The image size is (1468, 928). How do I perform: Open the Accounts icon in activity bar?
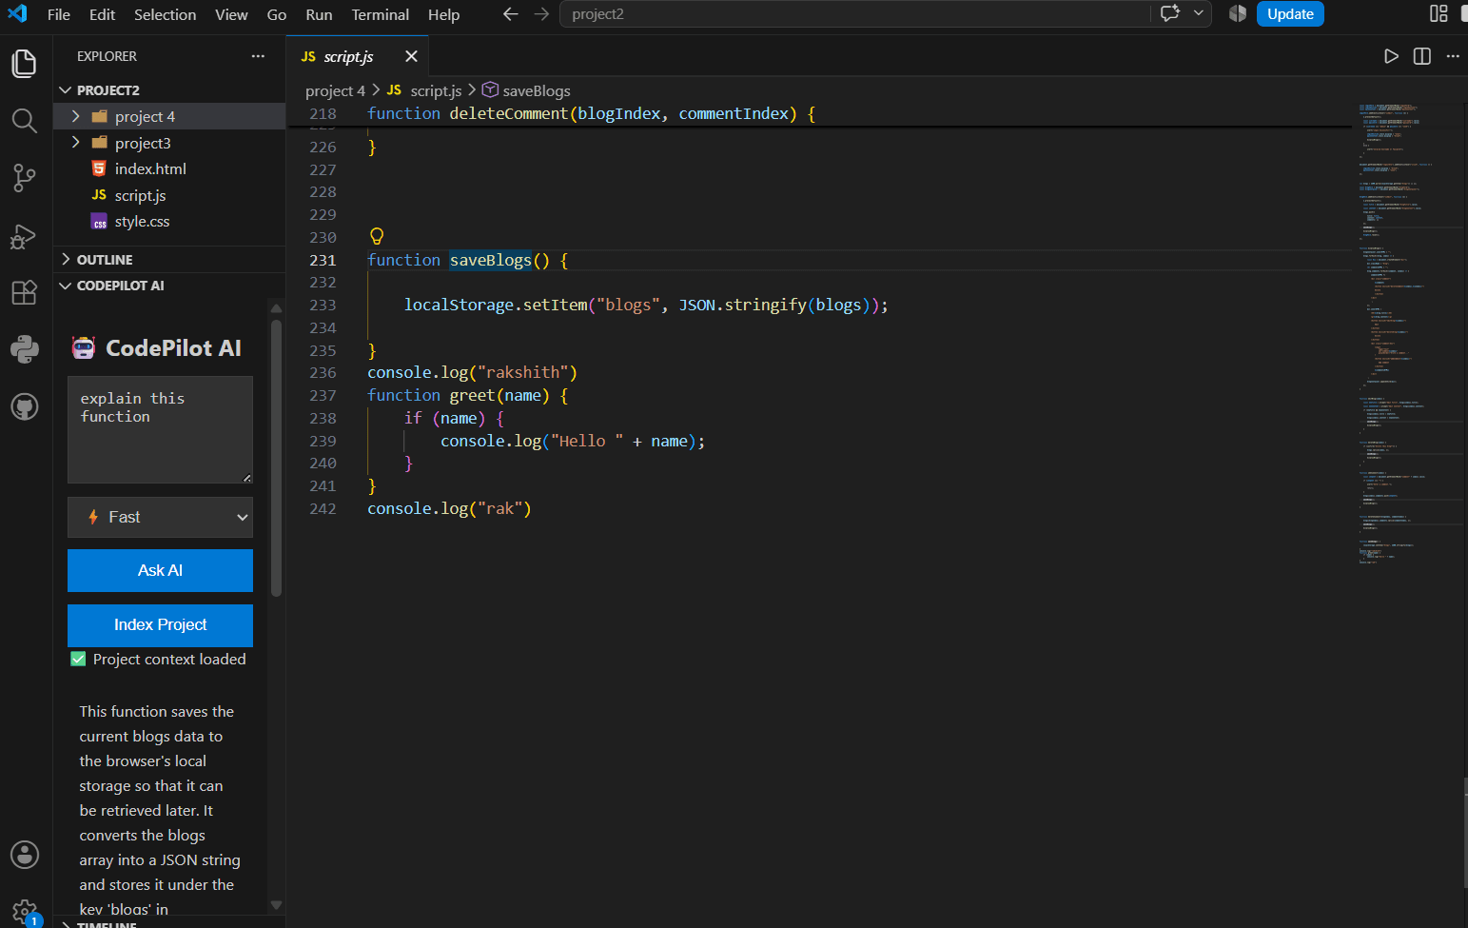click(24, 855)
